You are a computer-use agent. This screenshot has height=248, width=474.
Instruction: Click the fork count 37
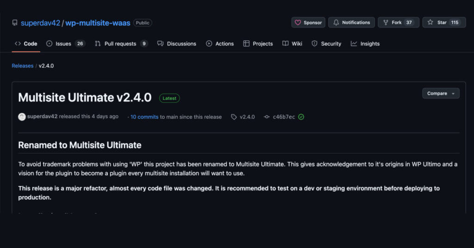point(409,22)
